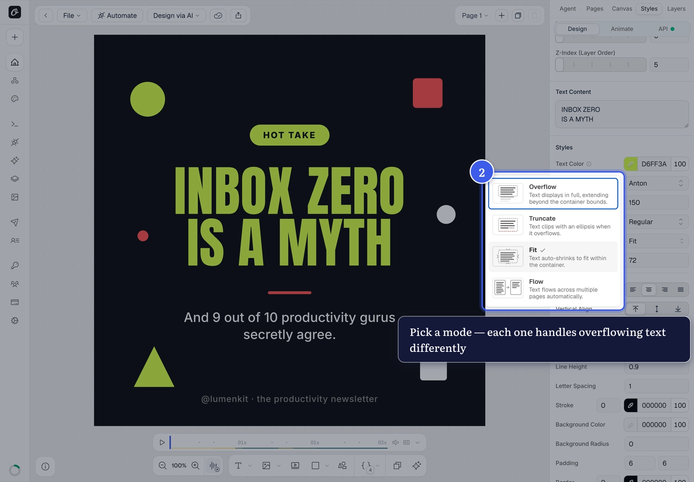Screen dimensions: 694x482
Task: Click the back arrow button in top toolbar
Action: click(46, 16)
